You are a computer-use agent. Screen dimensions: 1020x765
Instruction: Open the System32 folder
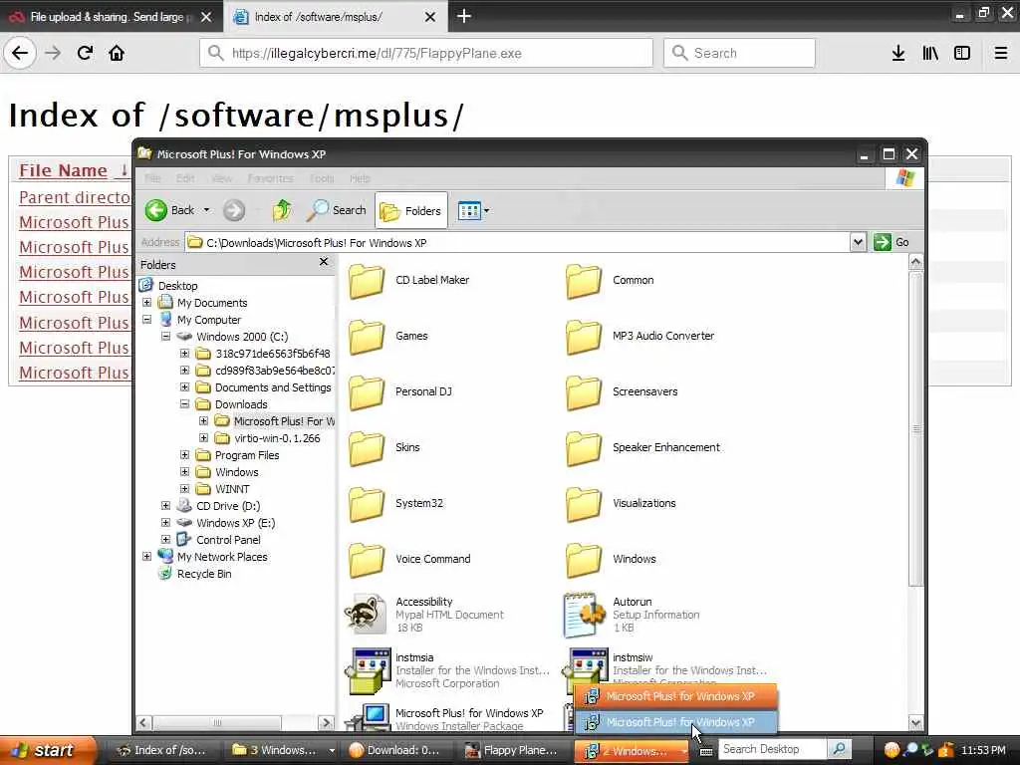pyautogui.click(x=396, y=504)
